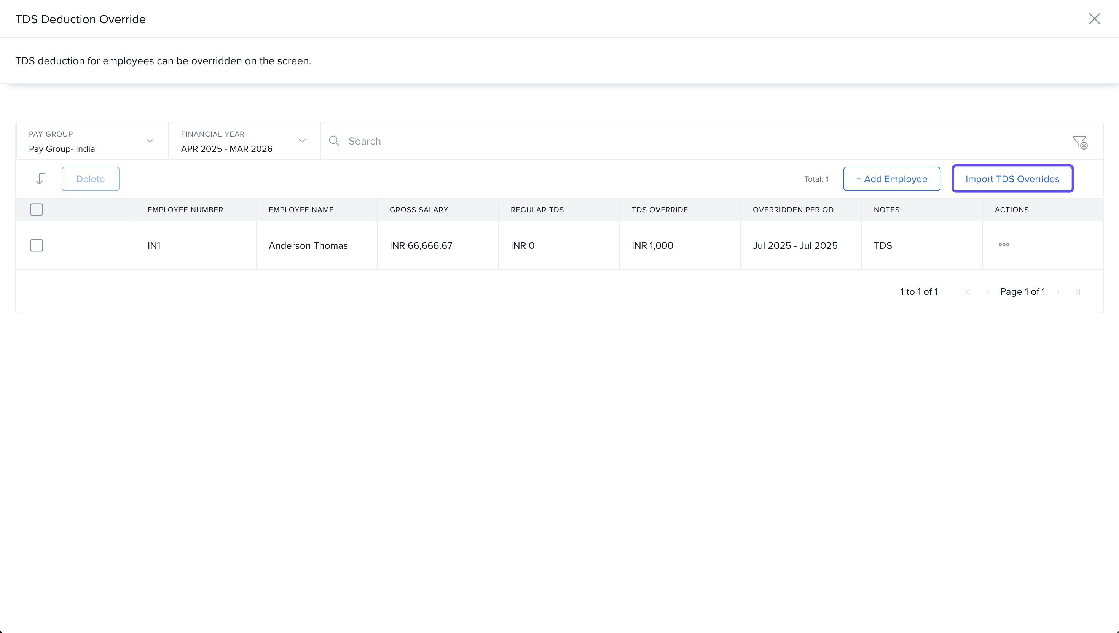Go to previous page arrow
Image resolution: width=1119 pixels, height=633 pixels.
point(987,292)
